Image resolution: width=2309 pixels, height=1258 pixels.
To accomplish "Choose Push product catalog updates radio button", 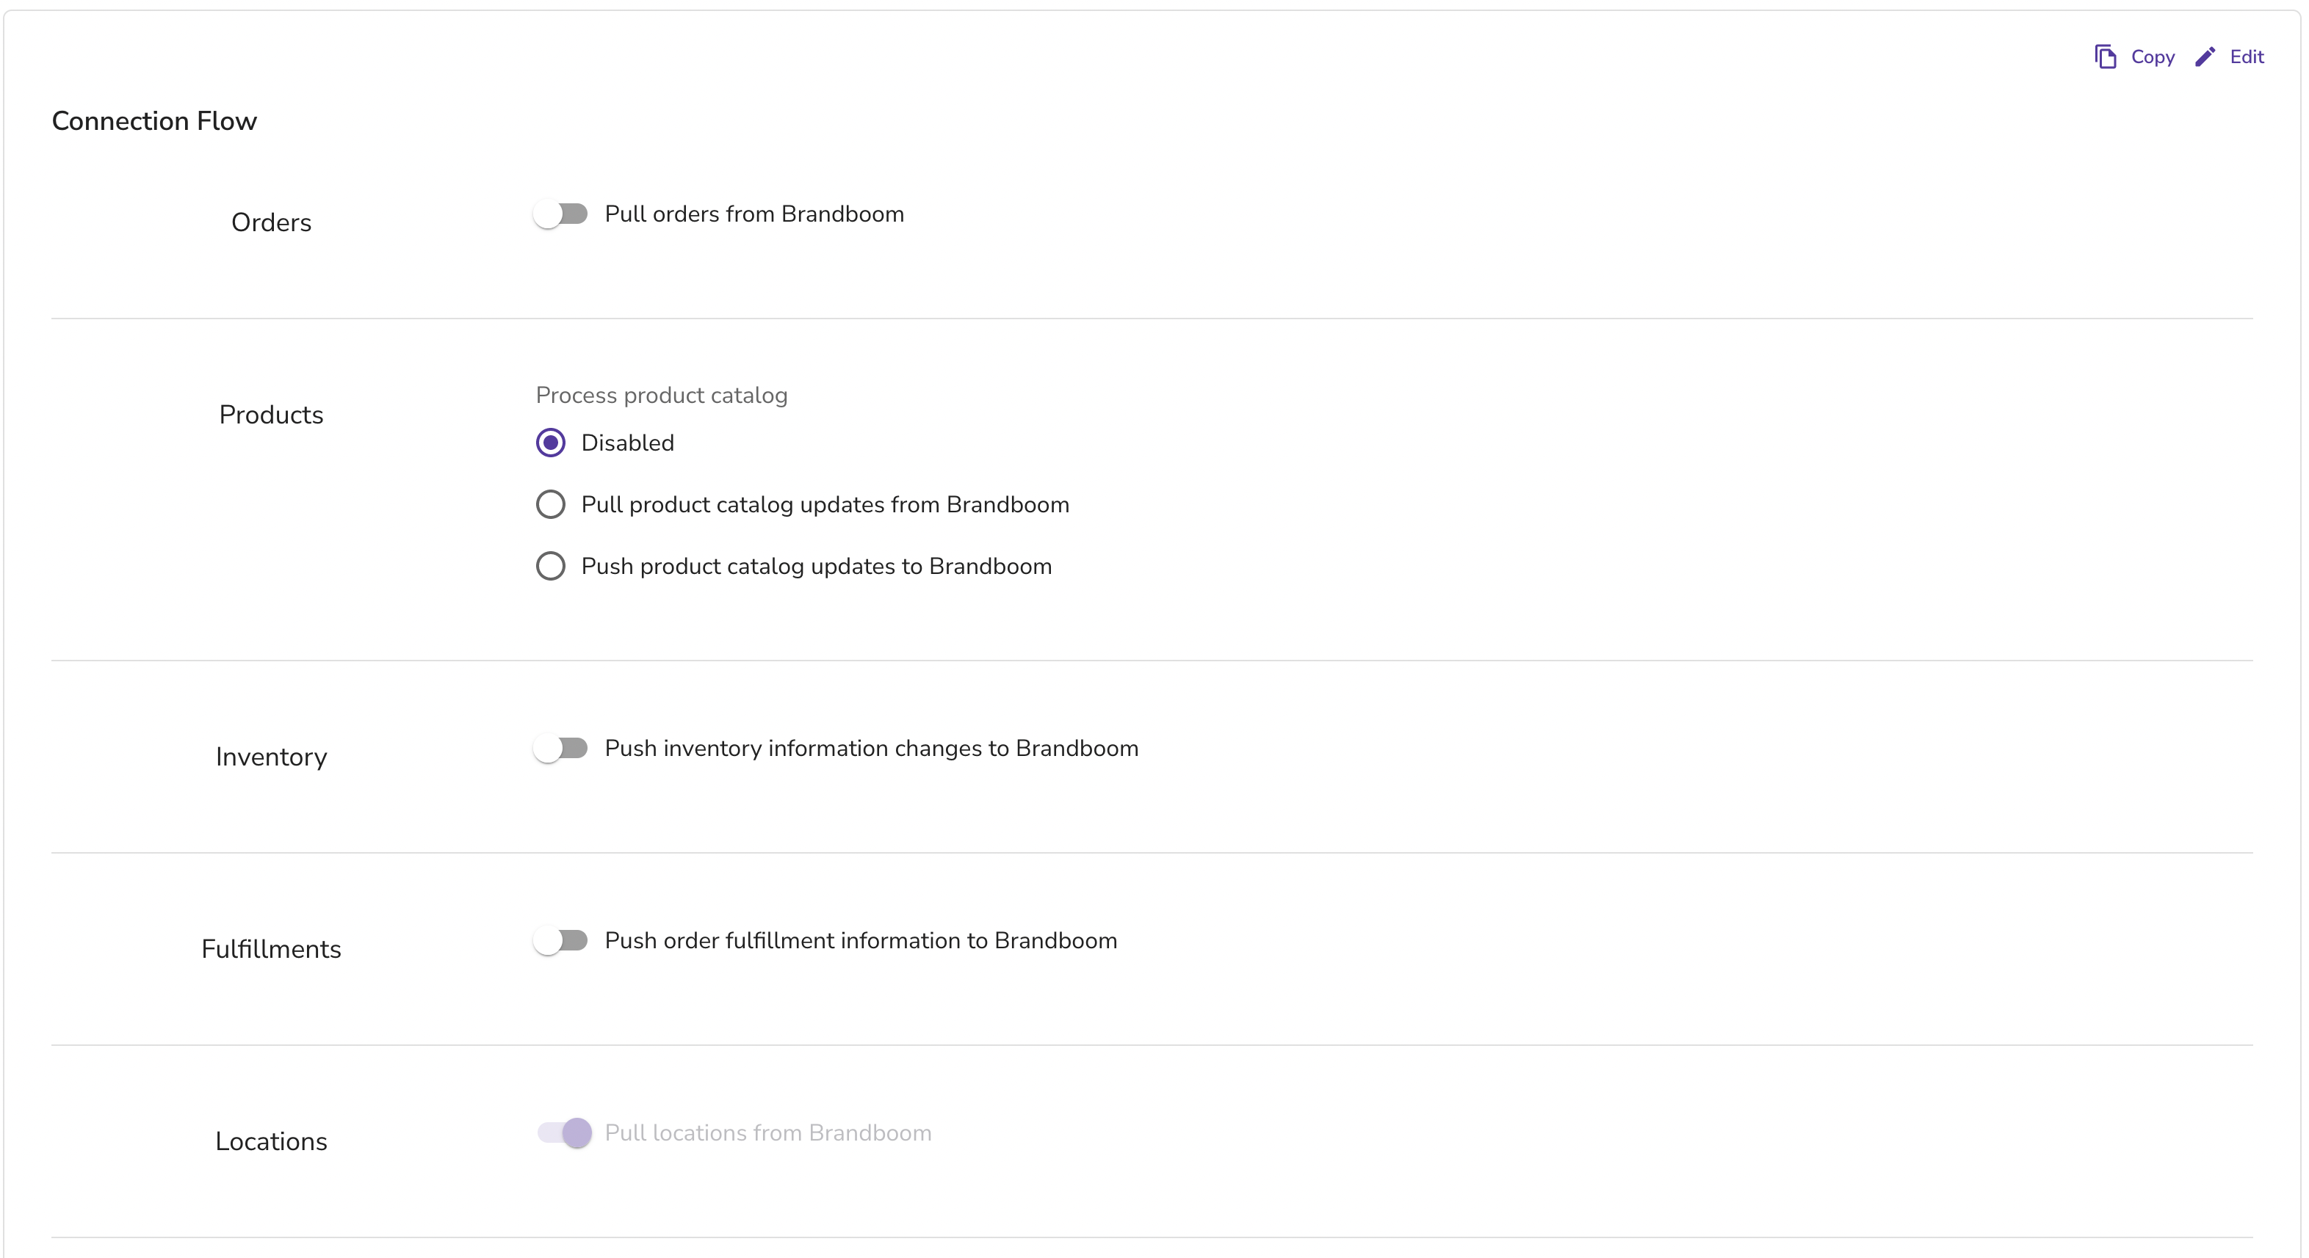I will 550,567.
